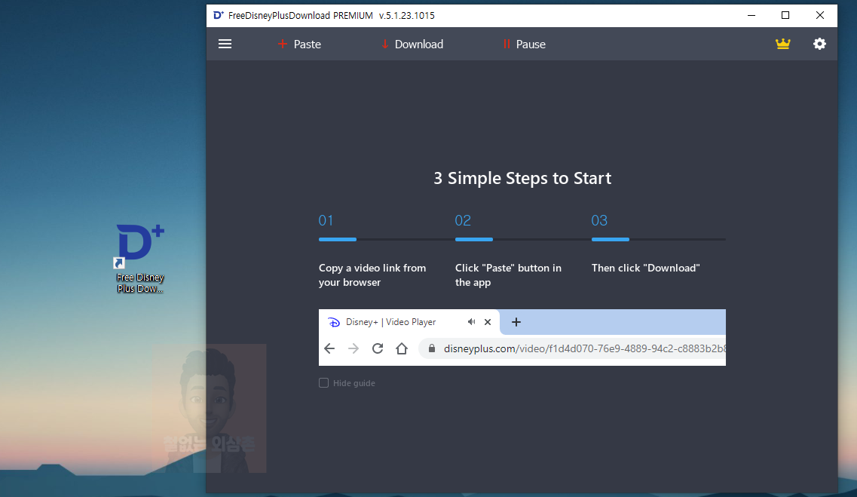857x497 pixels.
Task: Enable the Hide guide checkbox
Action: [323, 382]
